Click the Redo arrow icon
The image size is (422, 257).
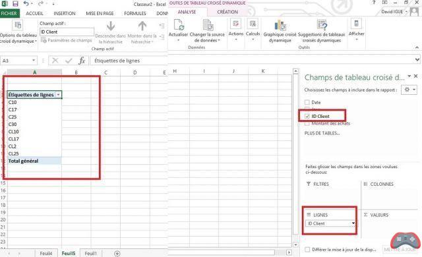click(41, 4)
